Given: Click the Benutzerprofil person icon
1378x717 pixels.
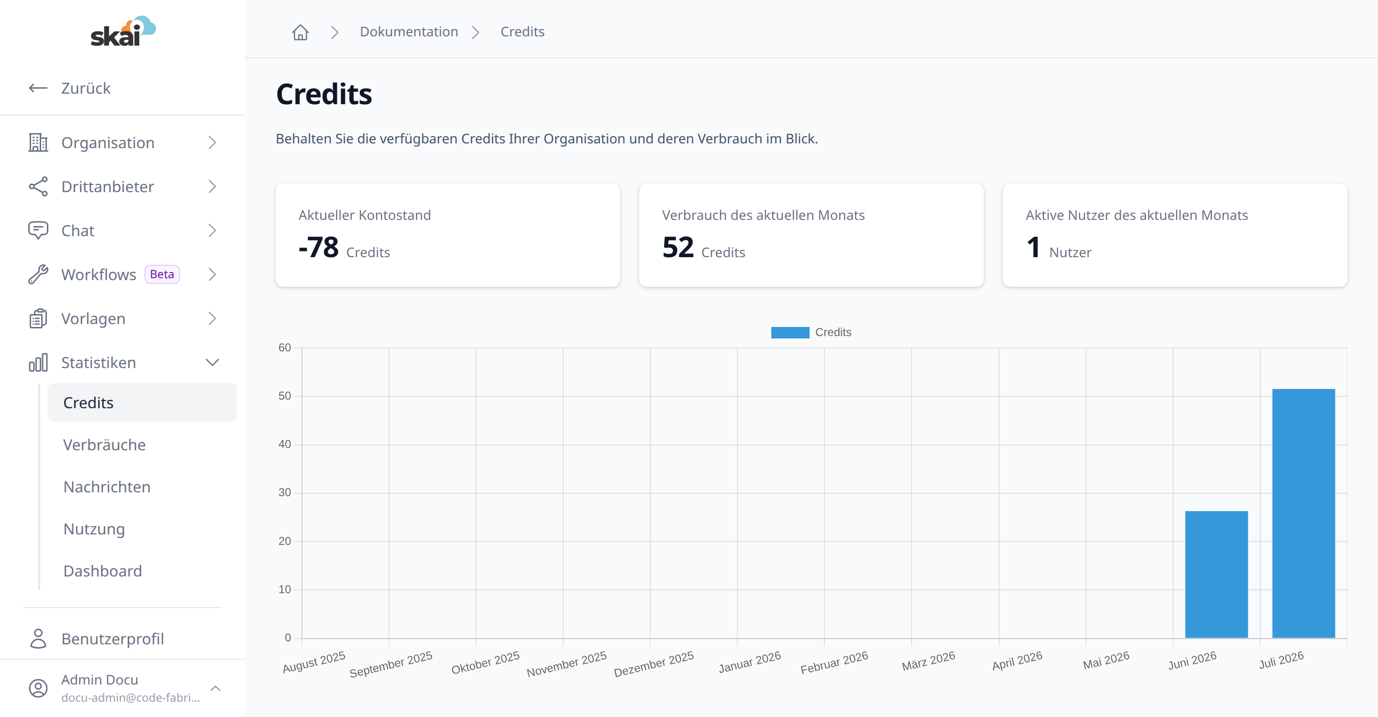Looking at the screenshot, I should pyautogui.click(x=38, y=639).
